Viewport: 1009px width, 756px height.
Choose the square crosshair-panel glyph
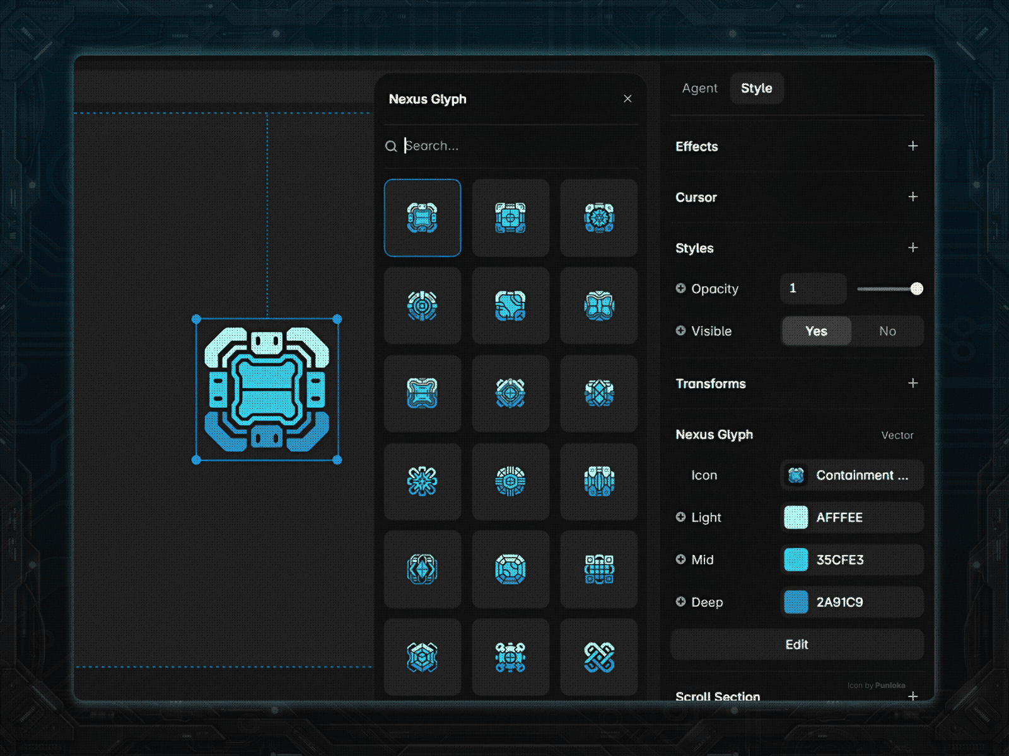click(511, 218)
